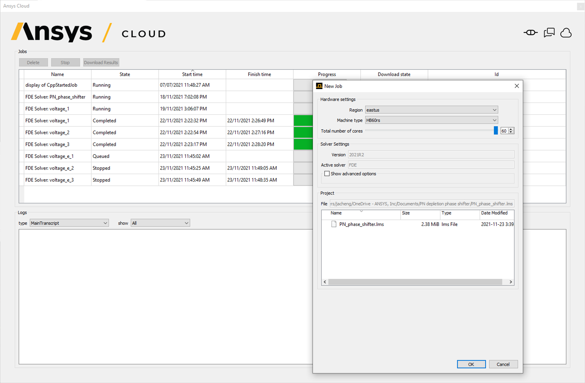Open the Machine type dropdown showing HB60rs
Image resolution: width=585 pixels, height=383 pixels.
tap(431, 120)
